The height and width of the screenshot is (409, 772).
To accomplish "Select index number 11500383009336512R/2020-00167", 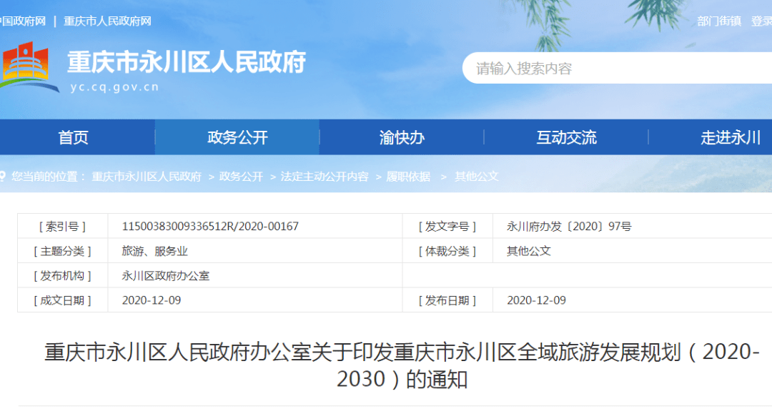I will point(210,226).
